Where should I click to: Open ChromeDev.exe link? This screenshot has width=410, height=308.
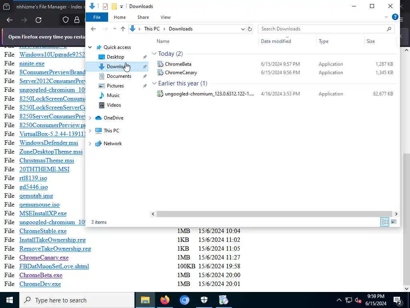tap(40, 284)
